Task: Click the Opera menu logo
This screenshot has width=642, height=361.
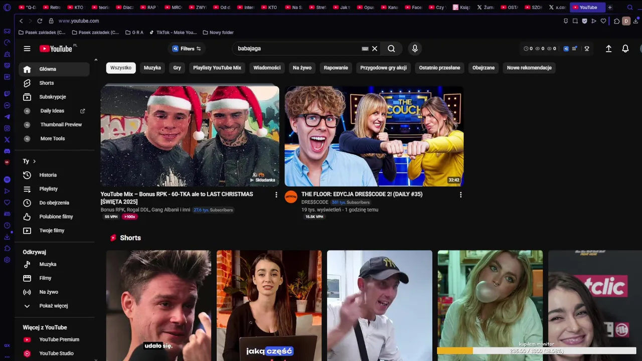Action: tap(7, 8)
